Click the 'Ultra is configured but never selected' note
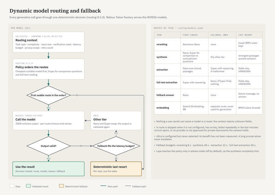Viewport: 275px width, 195px height. coord(207,138)
